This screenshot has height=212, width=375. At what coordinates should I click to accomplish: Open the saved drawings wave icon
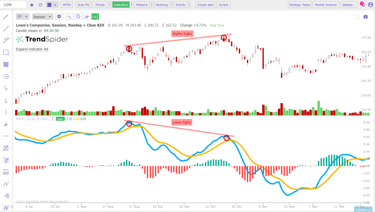pyautogui.click(x=6, y=208)
